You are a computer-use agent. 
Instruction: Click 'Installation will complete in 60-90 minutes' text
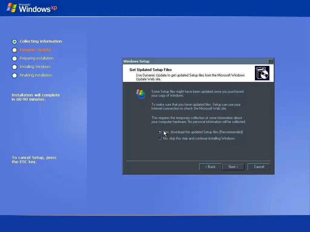click(x=36, y=97)
